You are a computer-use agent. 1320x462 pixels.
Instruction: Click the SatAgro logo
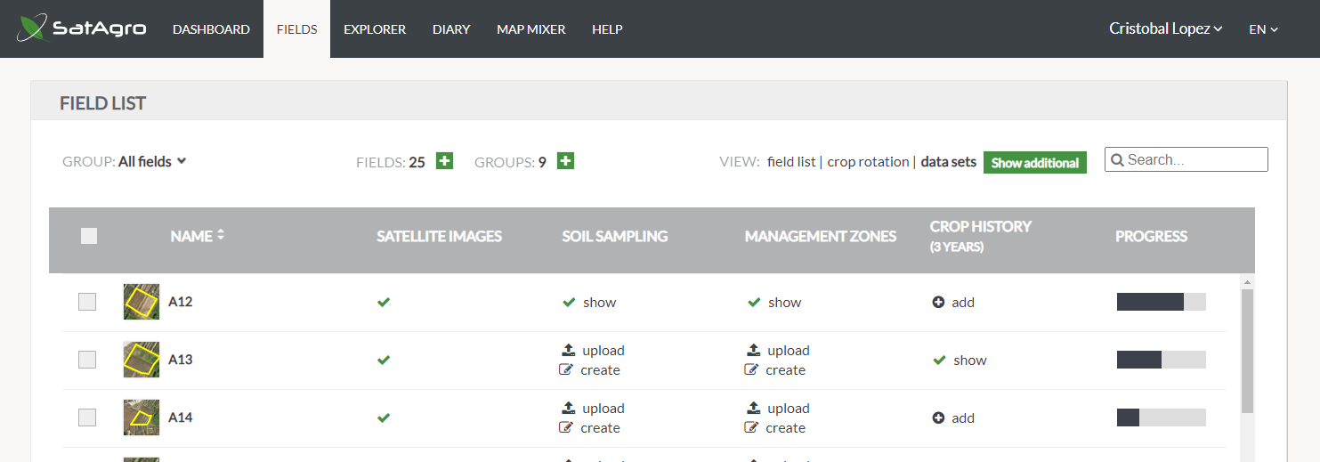[x=82, y=28]
